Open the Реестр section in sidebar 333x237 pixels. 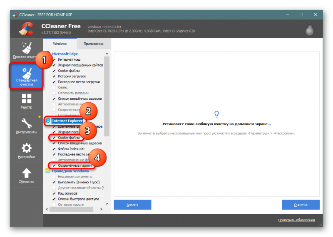coord(26,101)
